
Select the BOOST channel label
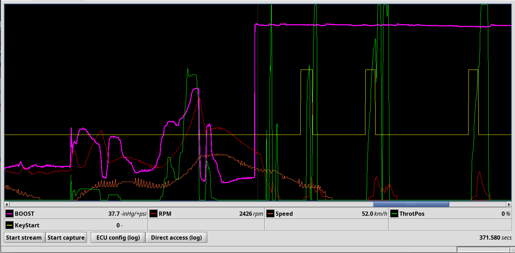click(25, 214)
